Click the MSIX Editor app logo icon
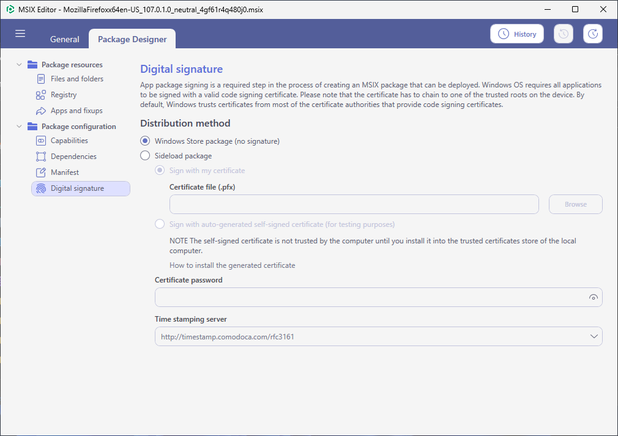The height and width of the screenshot is (436, 618). coord(10,9)
